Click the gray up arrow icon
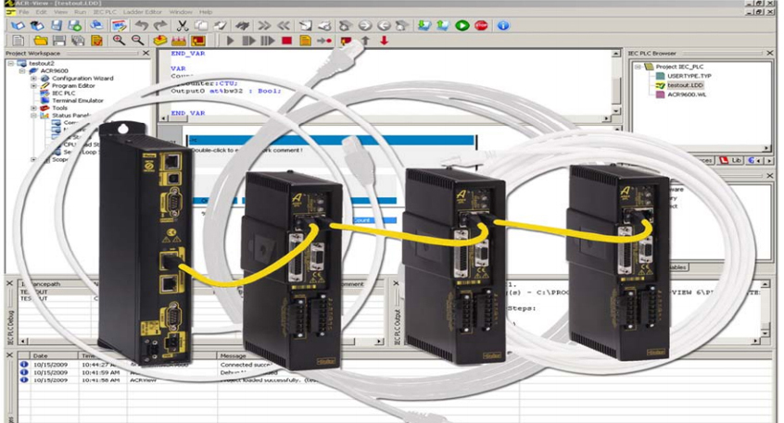784x423 pixels. tap(365, 41)
